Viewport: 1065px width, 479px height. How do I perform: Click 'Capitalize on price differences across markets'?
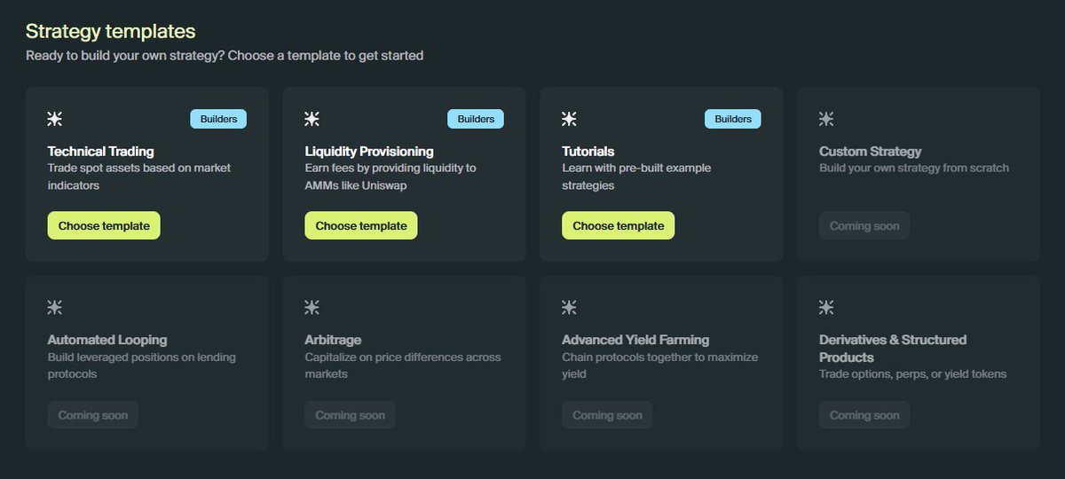point(403,365)
